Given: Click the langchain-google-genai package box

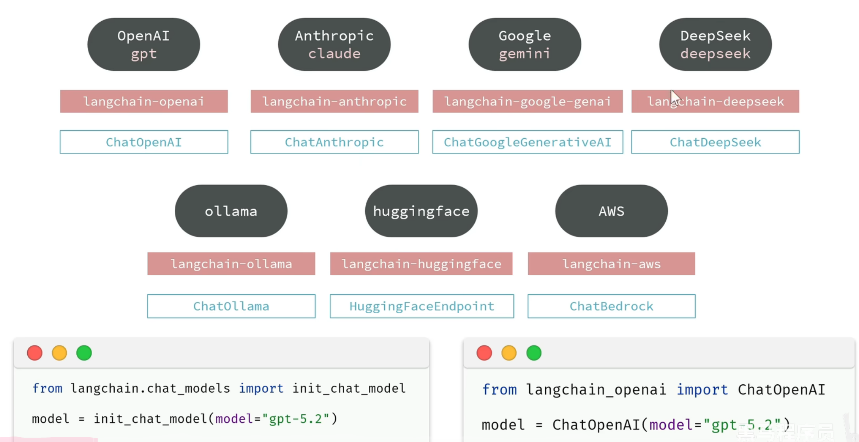Looking at the screenshot, I should (528, 101).
